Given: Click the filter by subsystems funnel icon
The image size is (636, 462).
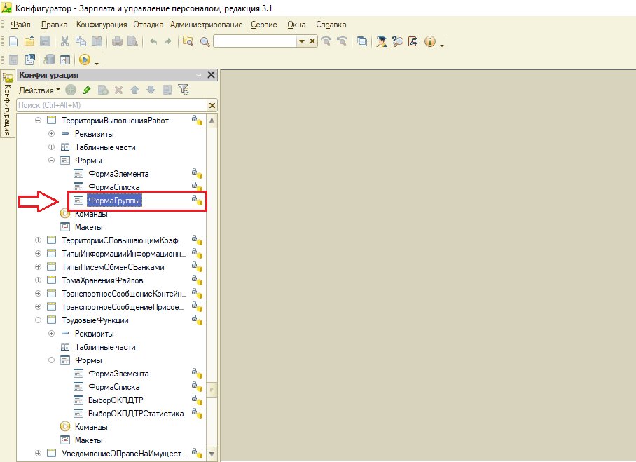Looking at the screenshot, I should tap(184, 89).
